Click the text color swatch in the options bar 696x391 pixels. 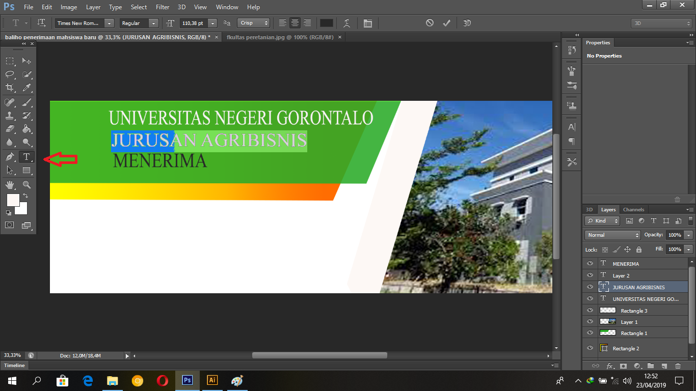point(326,23)
